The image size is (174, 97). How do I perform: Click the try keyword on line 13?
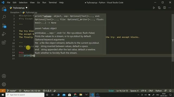pyautogui.click(x=21, y=53)
